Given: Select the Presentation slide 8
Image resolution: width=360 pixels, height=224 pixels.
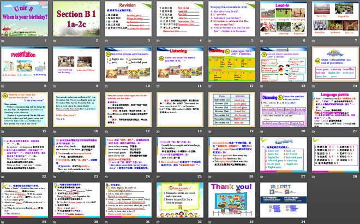Looking at the screenshot, I should pos(25,64).
